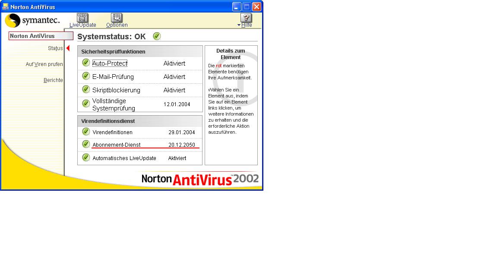Close the Norton AntiVirus window
The image size is (503, 258).
tap(256, 6)
